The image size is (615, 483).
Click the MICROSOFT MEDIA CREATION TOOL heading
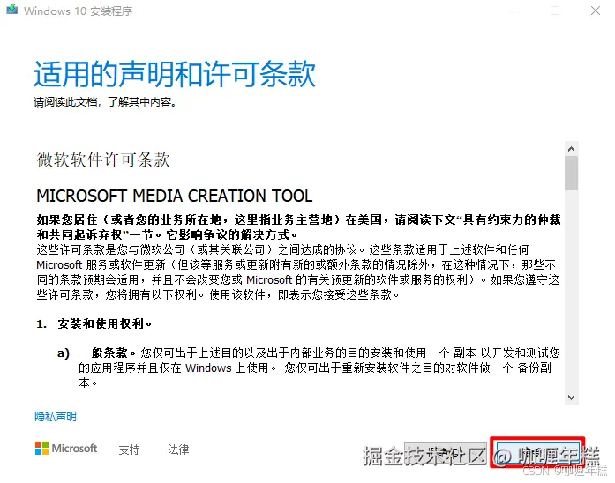(175, 196)
